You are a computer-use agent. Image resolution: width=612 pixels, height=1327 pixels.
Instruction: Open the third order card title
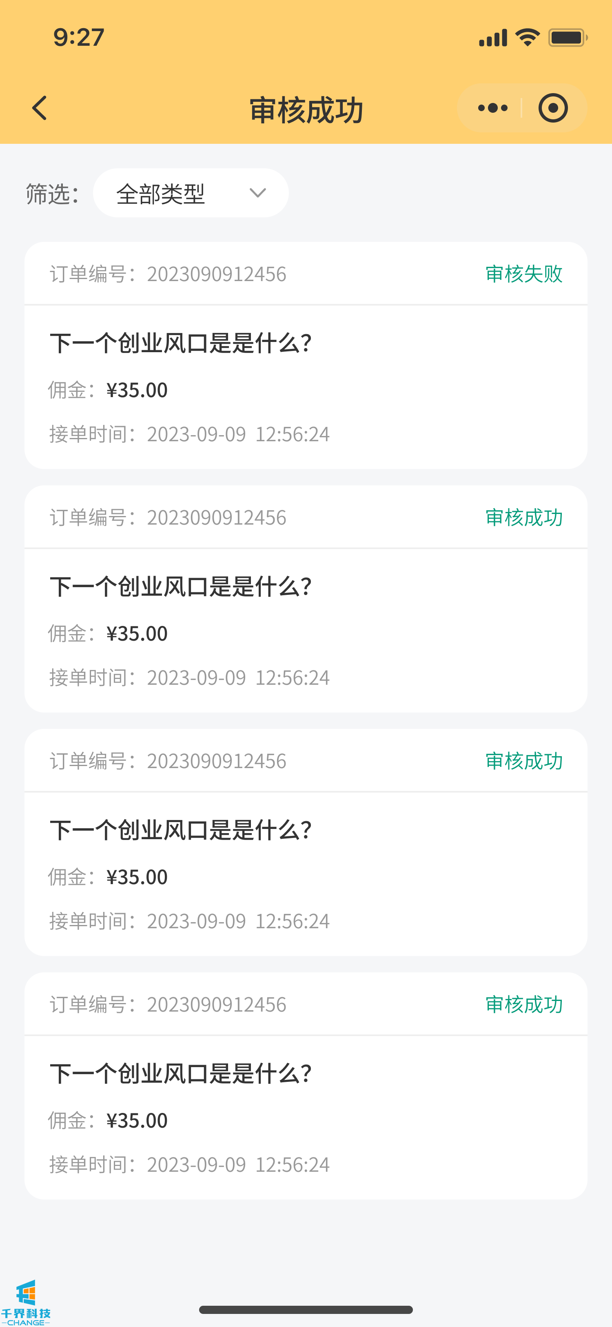(180, 831)
